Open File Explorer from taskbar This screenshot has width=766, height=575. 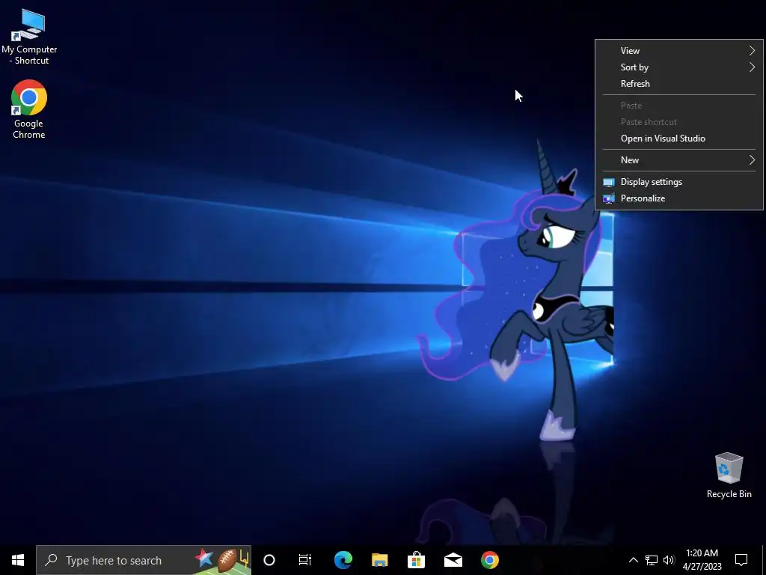[x=379, y=560]
